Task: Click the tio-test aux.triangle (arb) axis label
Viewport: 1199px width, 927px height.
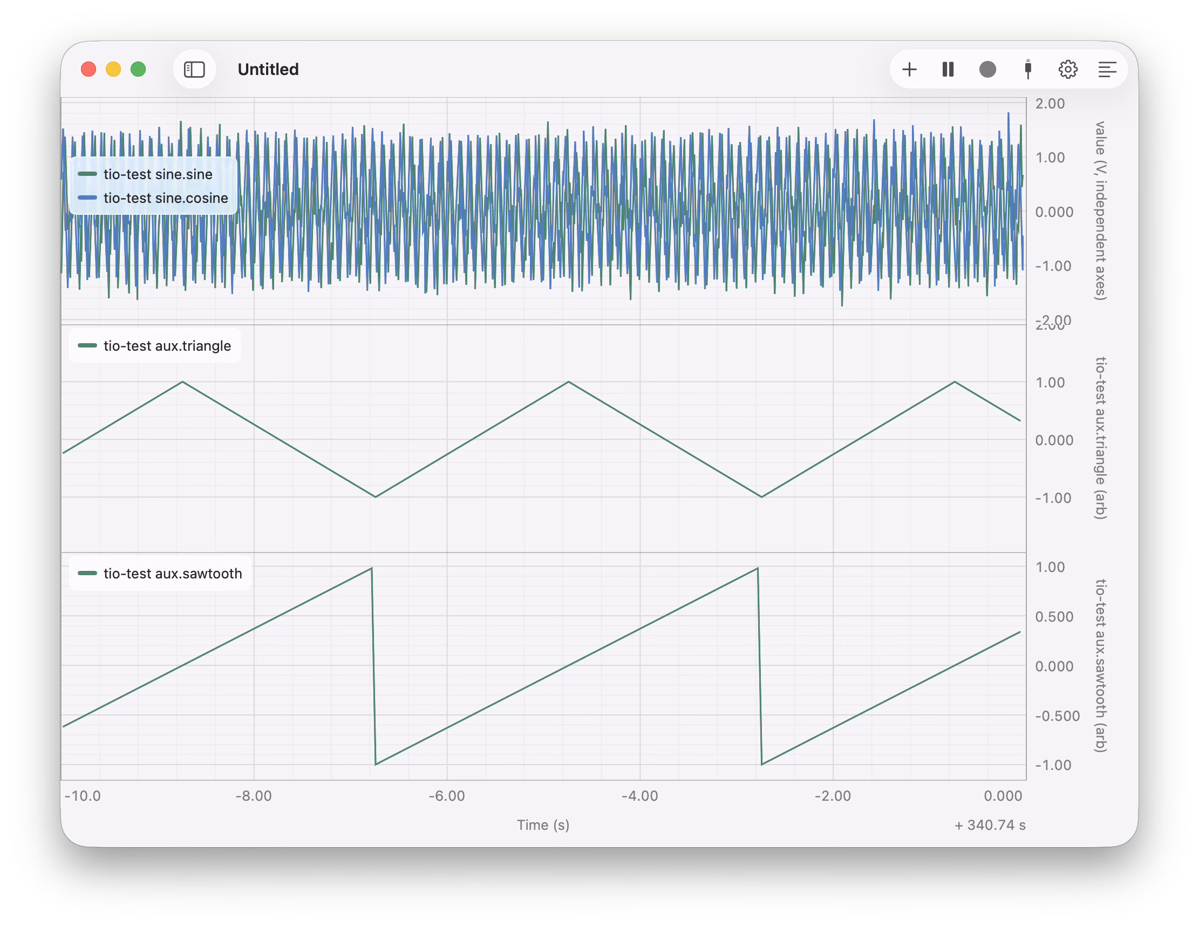Action: point(1100,438)
